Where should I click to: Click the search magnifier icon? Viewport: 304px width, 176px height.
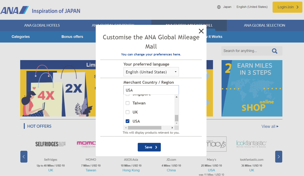pos(275,51)
